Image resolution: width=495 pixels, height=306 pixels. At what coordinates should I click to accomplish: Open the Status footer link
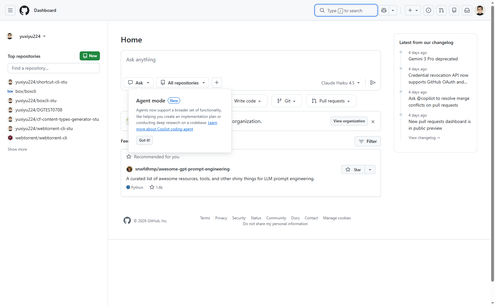pyautogui.click(x=256, y=218)
